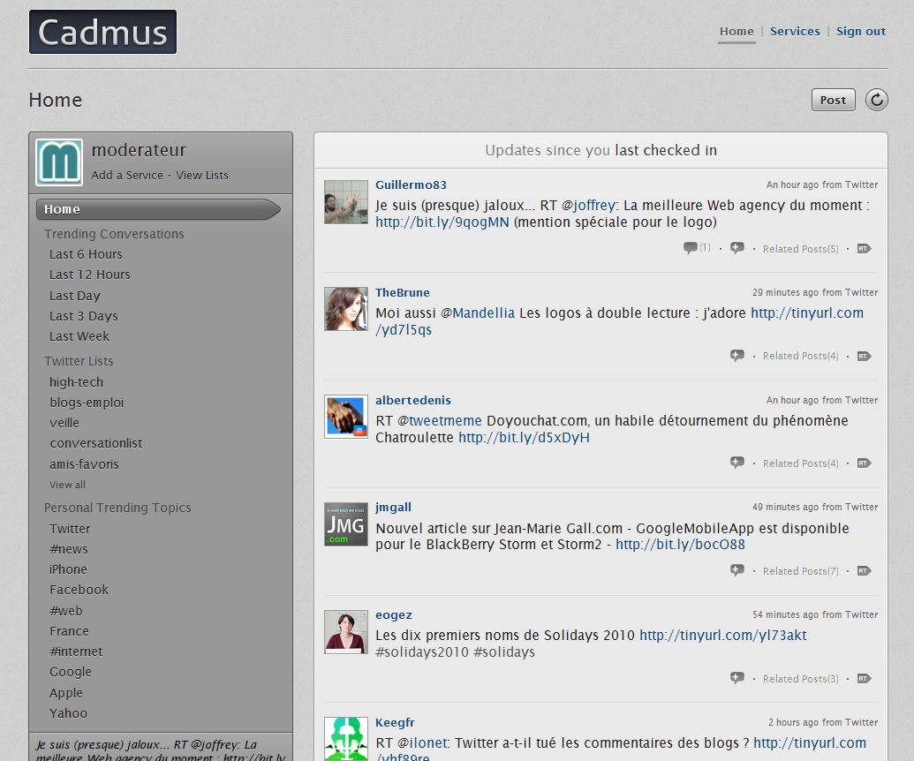Image resolution: width=914 pixels, height=761 pixels.
Task: Retweet jmgall's post with the RT icon
Action: 864,571
